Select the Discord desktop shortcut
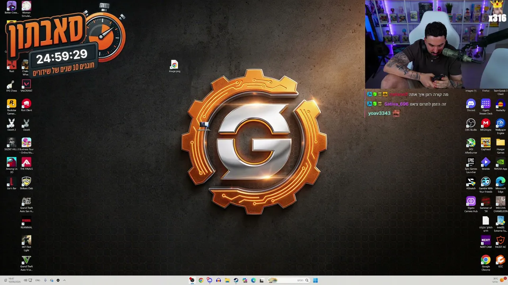Viewport: 508px width, 285px height. (471, 105)
